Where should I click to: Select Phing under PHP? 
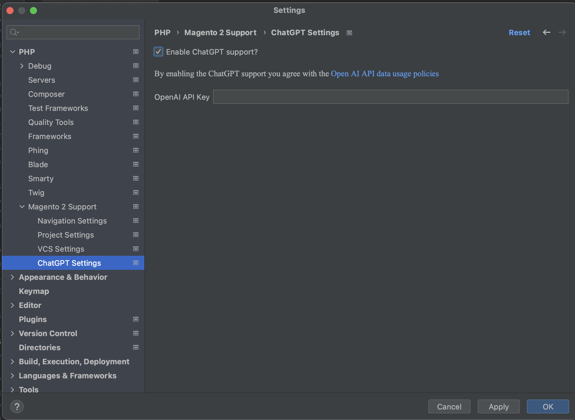[38, 150]
